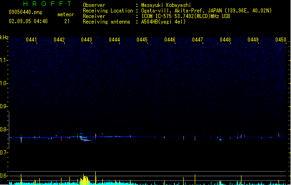Image resolution: width=291 pixels, height=185 pixels.
Task: Click the A504HB(yagi 4el) antenna text
Action: pos(163,22)
